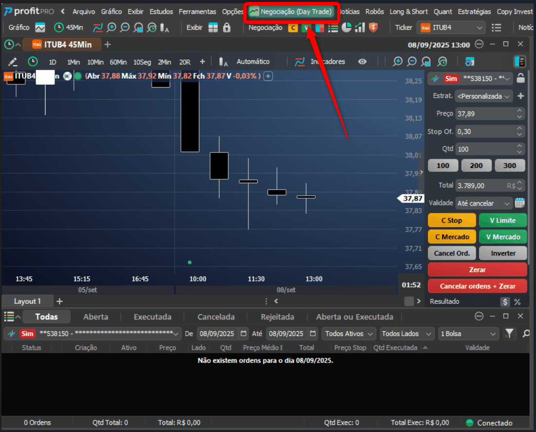536x432 pixels.
Task: Open chart settings gear icon
Action: tap(470, 62)
